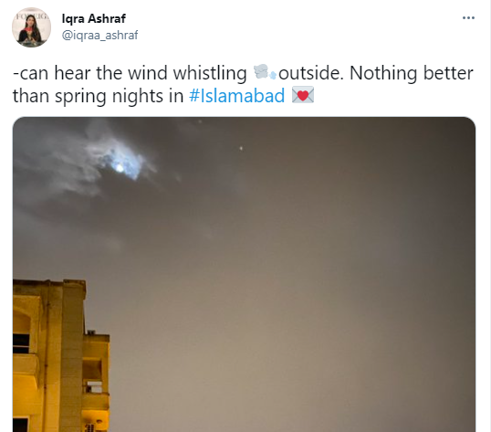Click Iqra Ashraf's round profile avatar
491x432 pixels.
click(x=31, y=27)
